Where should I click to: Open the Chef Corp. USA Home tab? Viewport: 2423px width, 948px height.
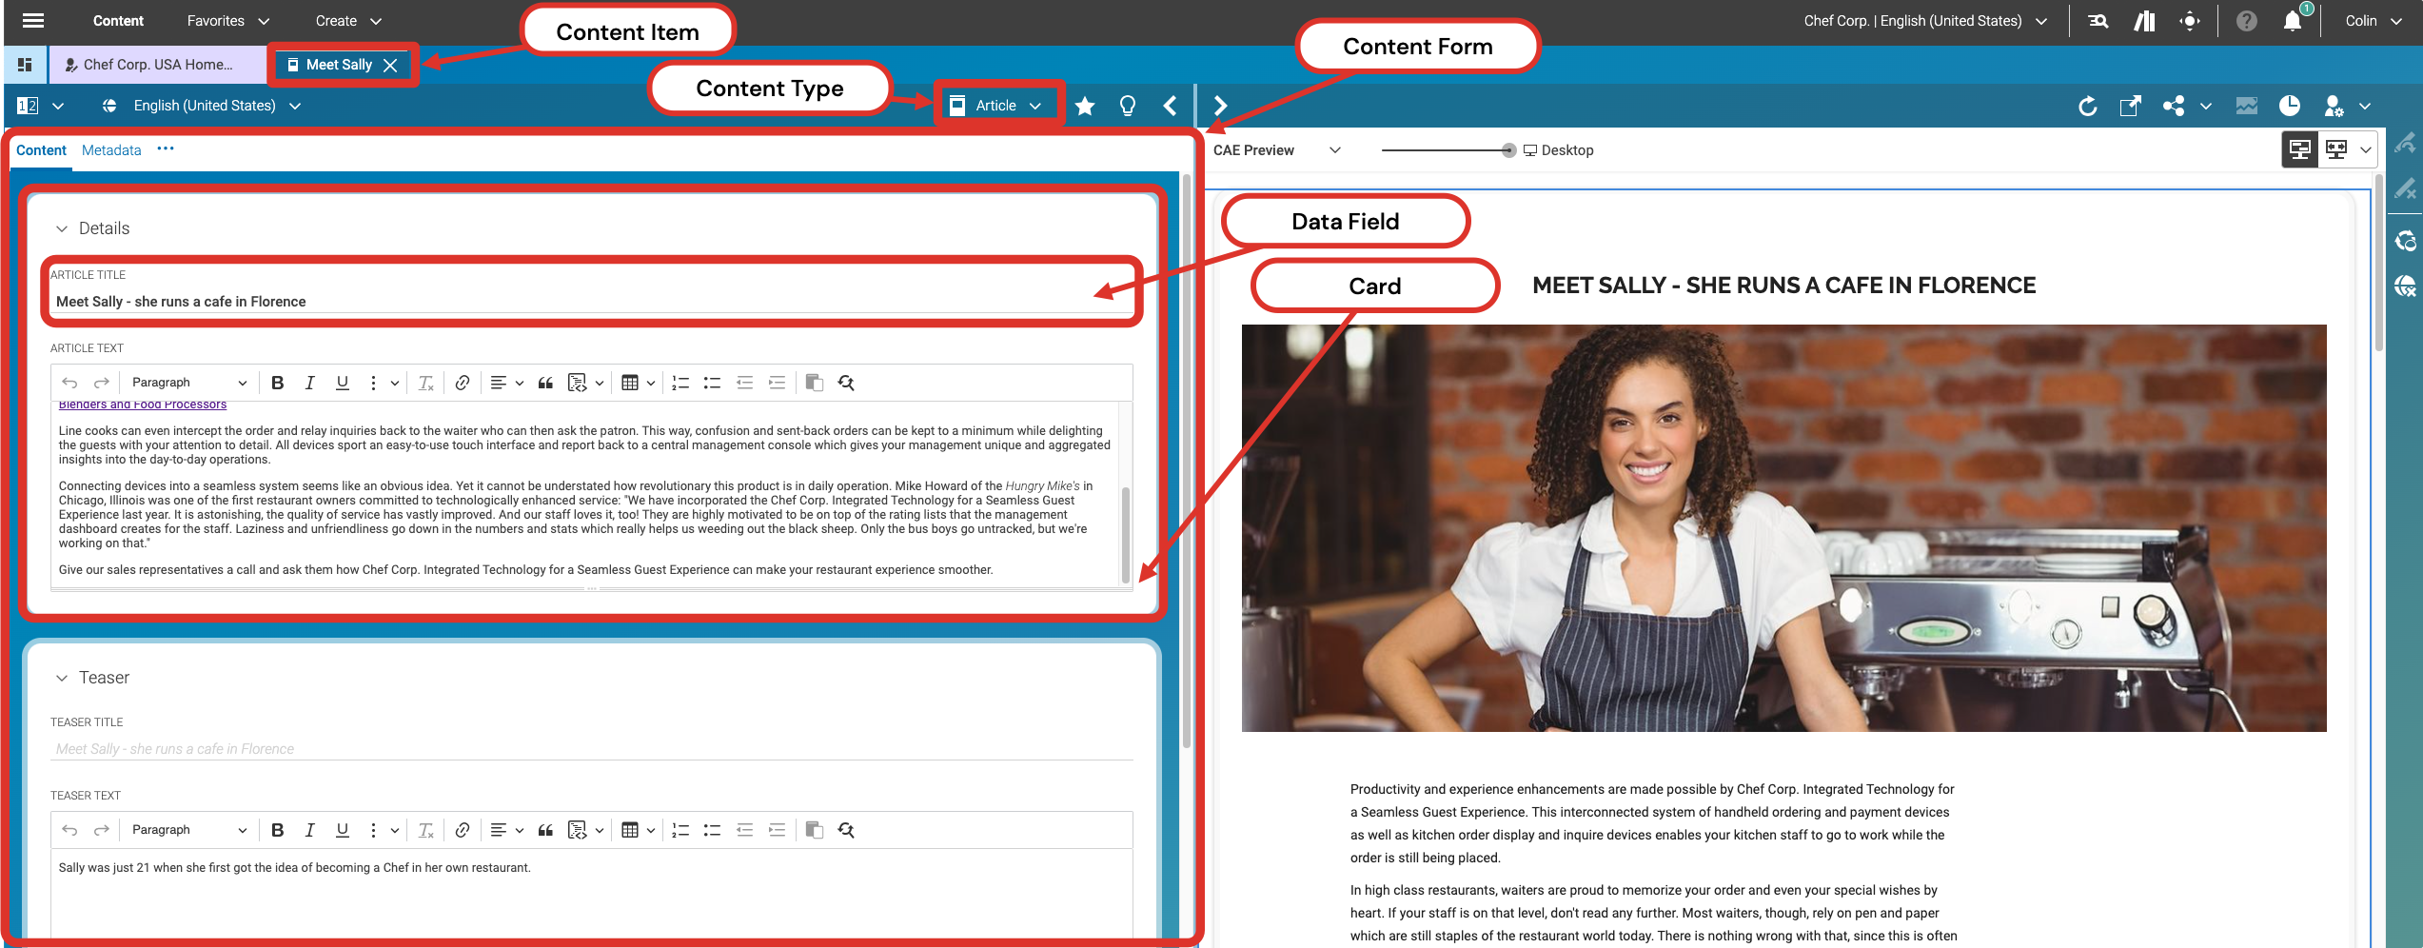click(157, 65)
